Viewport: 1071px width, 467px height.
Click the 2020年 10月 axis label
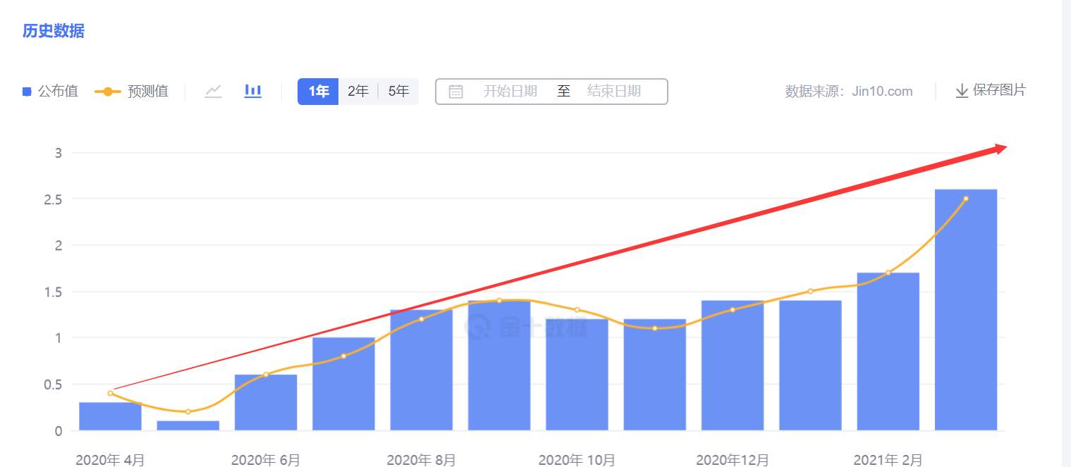pyautogui.click(x=577, y=460)
